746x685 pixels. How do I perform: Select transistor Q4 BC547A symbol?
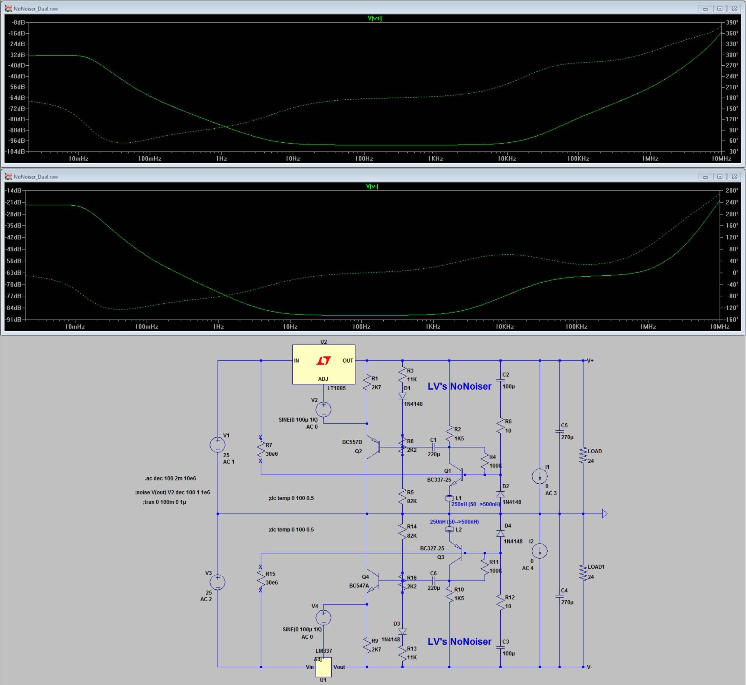(x=373, y=581)
